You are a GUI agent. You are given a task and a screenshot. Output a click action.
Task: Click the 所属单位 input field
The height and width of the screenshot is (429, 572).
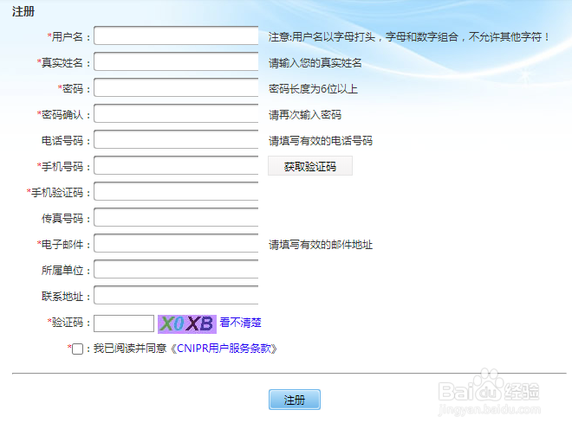pyautogui.click(x=176, y=270)
